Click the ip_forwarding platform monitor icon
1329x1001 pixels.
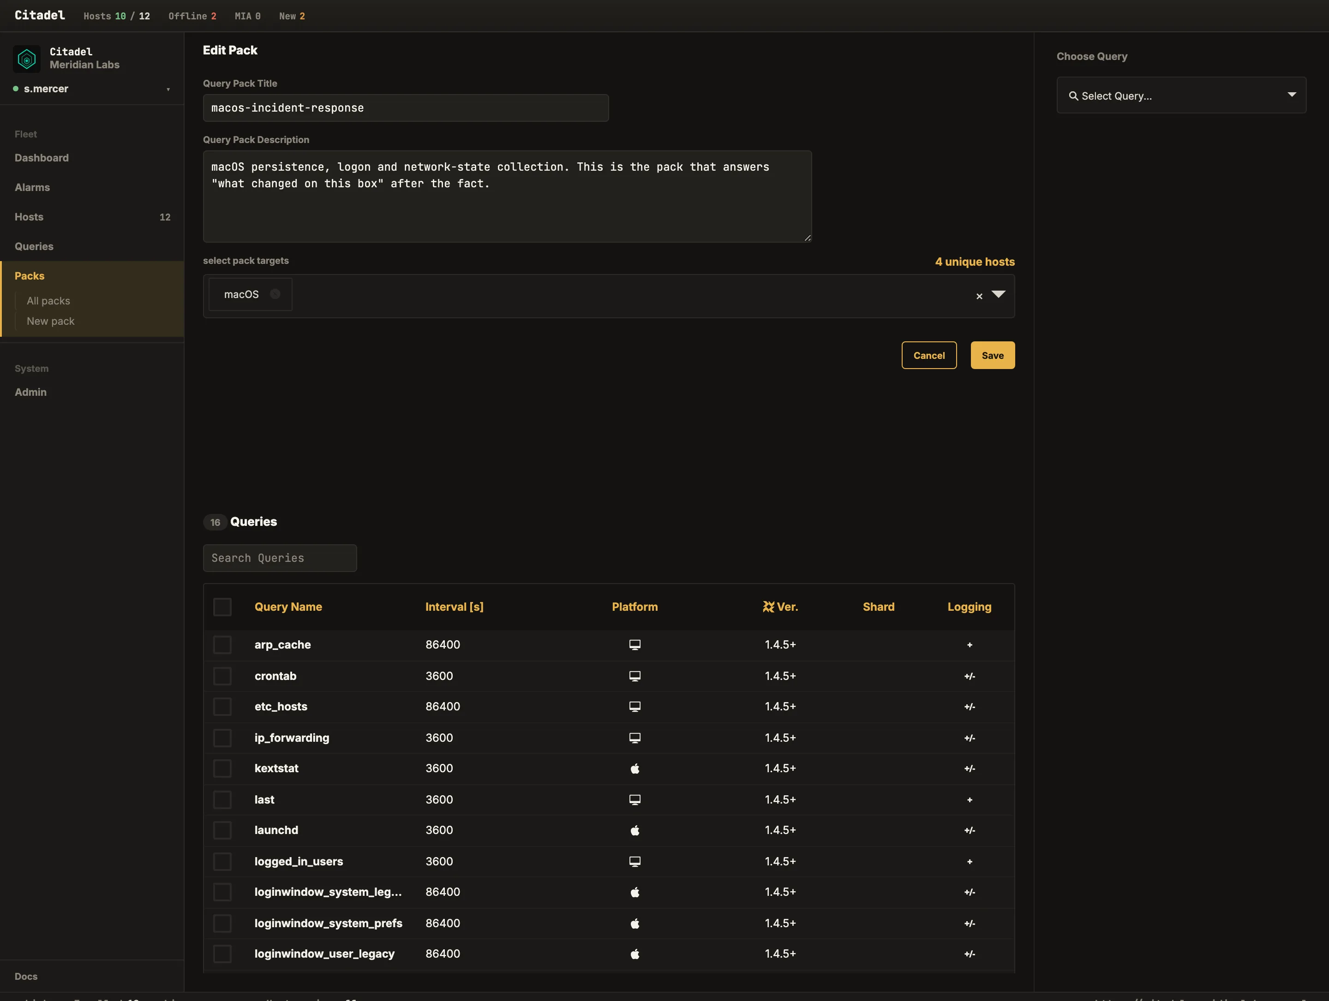(x=635, y=738)
